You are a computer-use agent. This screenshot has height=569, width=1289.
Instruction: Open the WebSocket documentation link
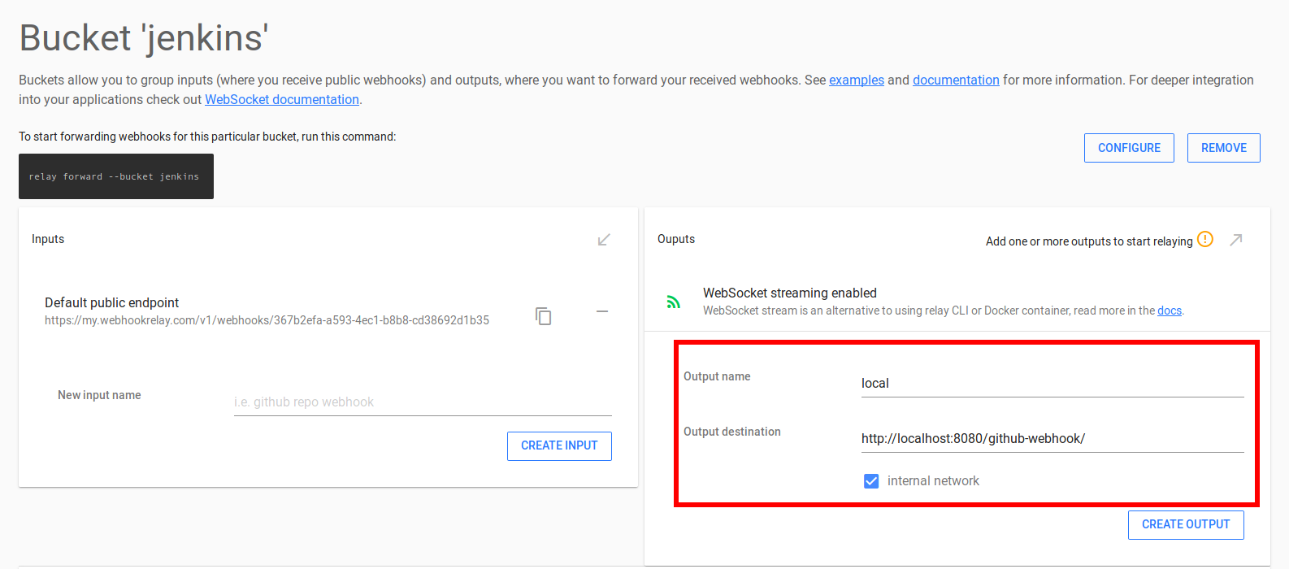(x=281, y=100)
